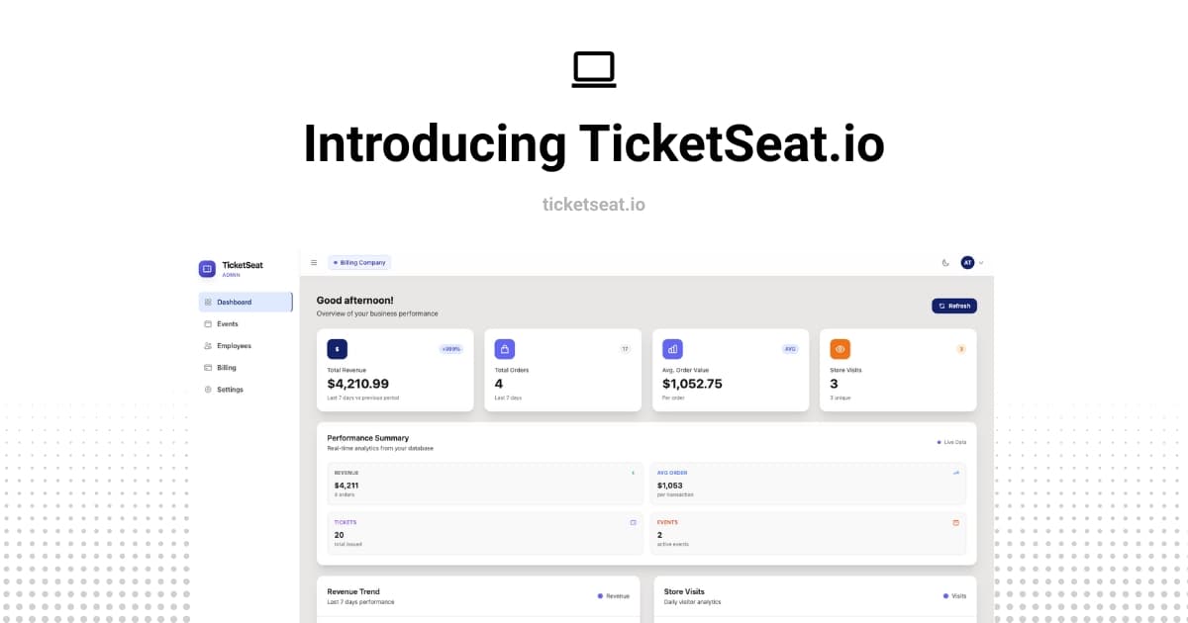Select the Employees icon in the sidebar
The width and height of the screenshot is (1188, 623).
point(210,345)
